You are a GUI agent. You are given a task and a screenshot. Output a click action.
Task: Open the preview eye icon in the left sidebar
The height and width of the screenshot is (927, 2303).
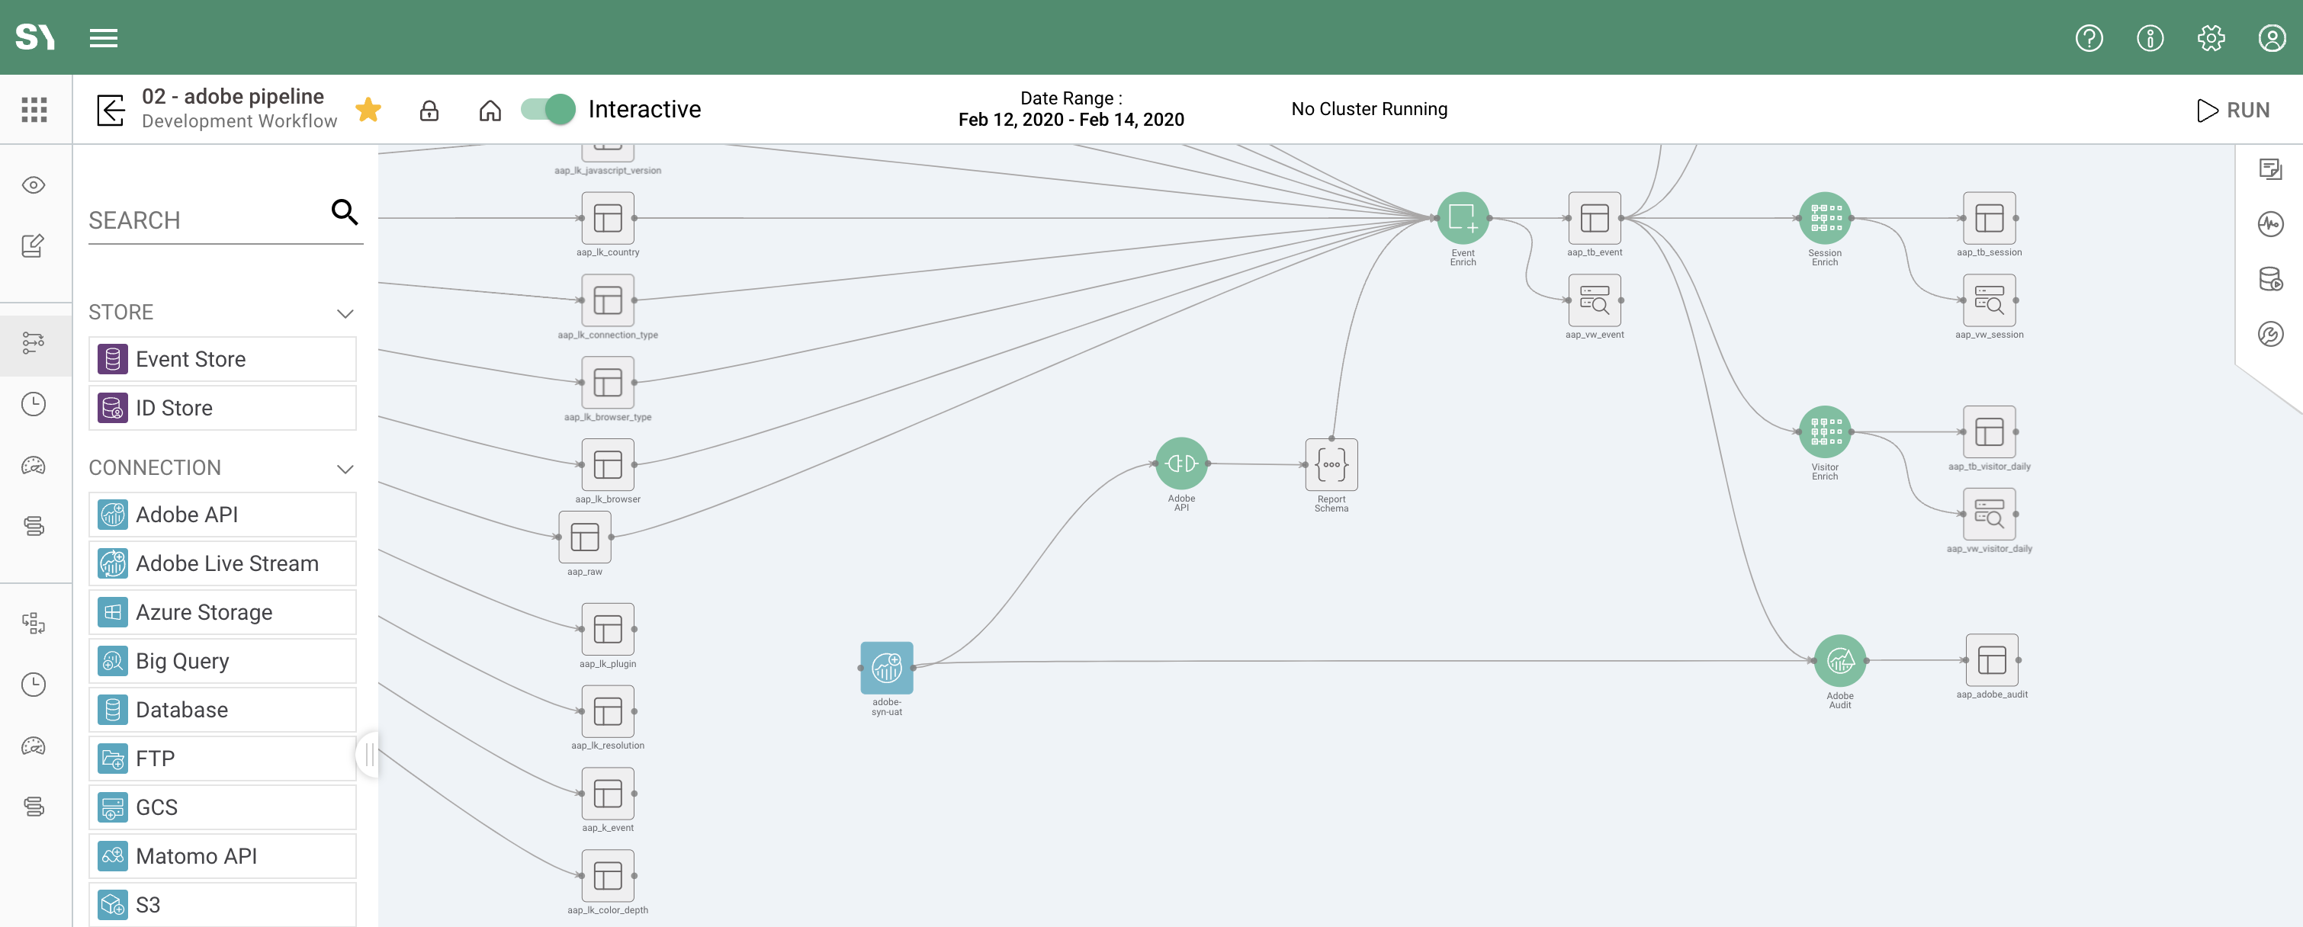(33, 185)
